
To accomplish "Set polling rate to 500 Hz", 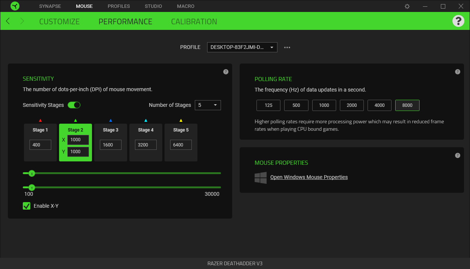I will (296, 105).
